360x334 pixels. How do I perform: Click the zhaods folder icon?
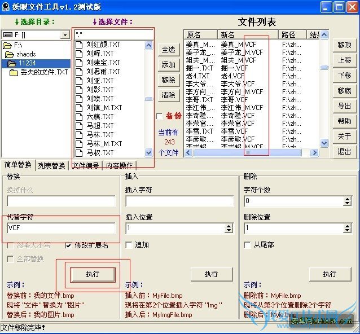(10, 54)
